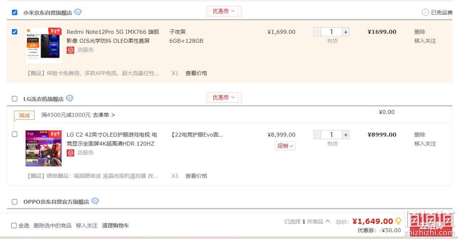Click 移入关注 for the Redmi Note12Pro item
458x239 pixels.
point(425,41)
